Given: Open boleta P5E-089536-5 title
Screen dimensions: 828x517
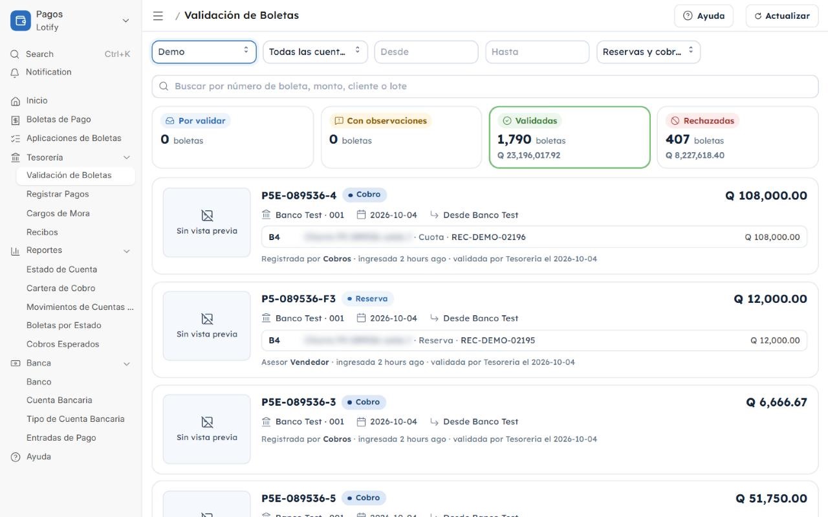Looking at the screenshot, I should pyautogui.click(x=298, y=498).
